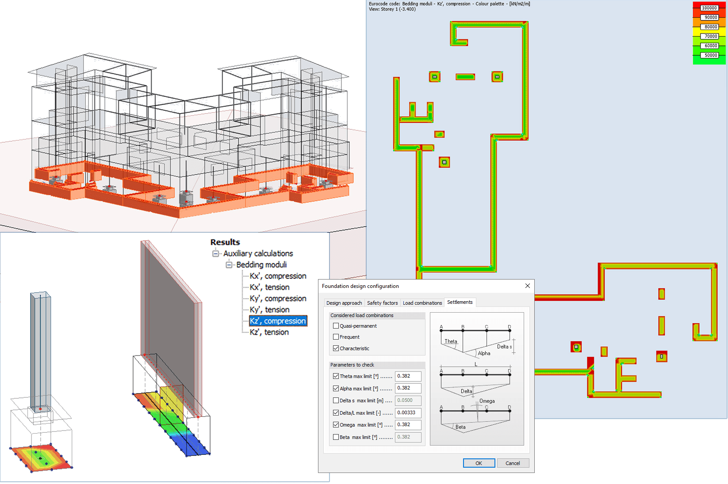
Task: Collapse the "Bedding moduli" tree branch
Action: coord(229,265)
